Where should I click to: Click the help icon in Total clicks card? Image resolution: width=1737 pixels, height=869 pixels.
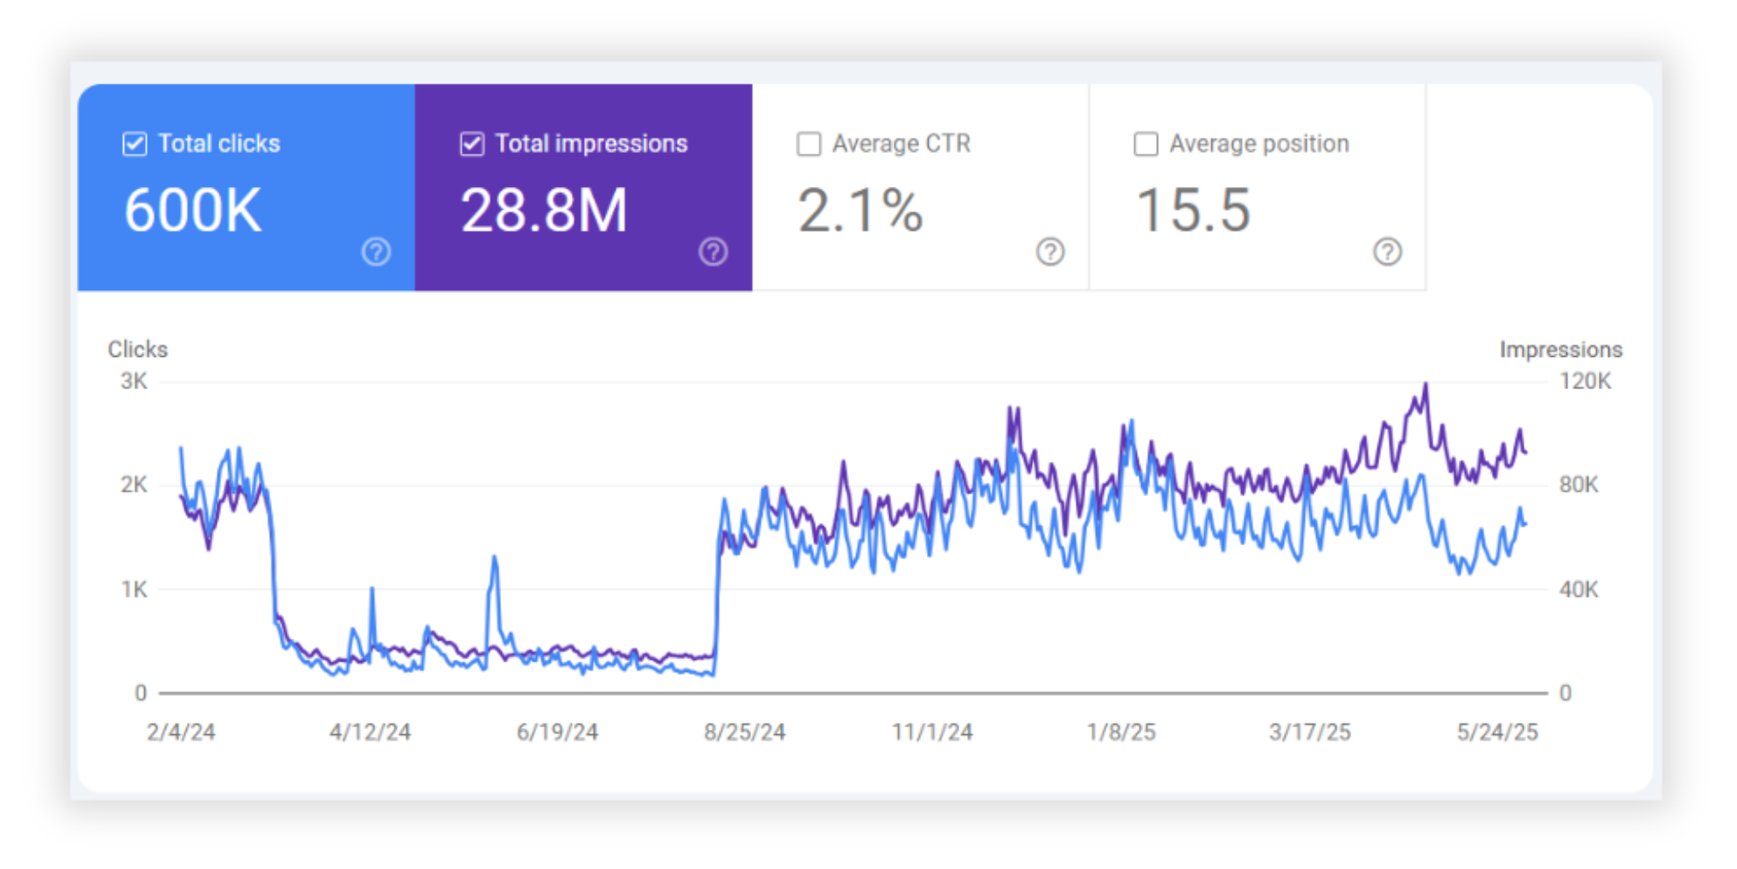376,252
